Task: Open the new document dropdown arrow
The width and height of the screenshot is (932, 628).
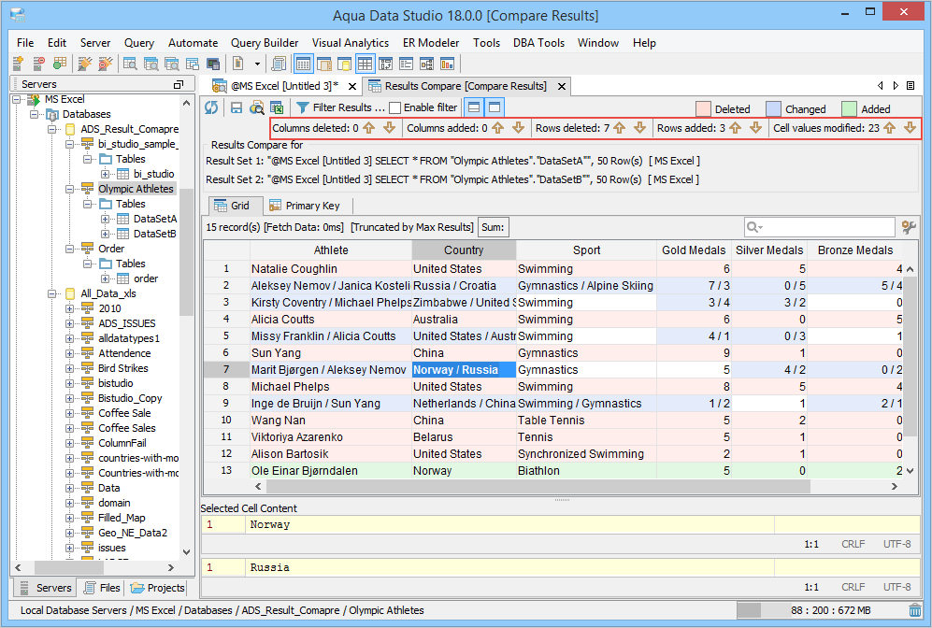Action: (x=257, y=64)
